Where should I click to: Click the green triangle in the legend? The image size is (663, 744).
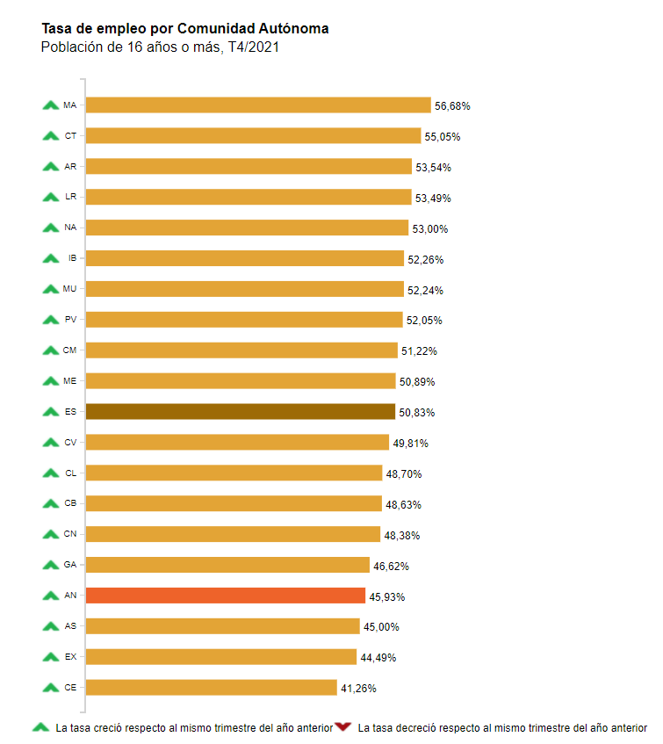40,727
